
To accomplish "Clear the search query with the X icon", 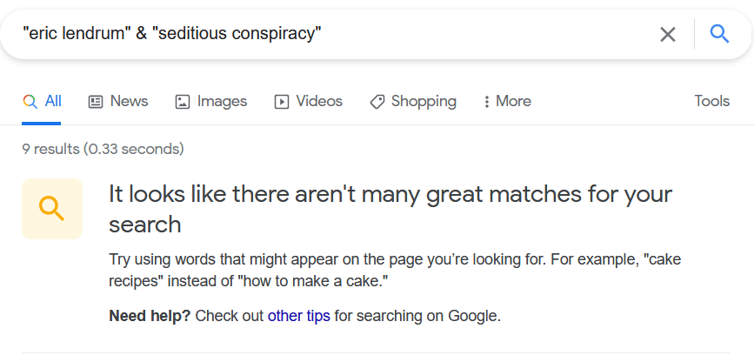I will tap(667, 34).
